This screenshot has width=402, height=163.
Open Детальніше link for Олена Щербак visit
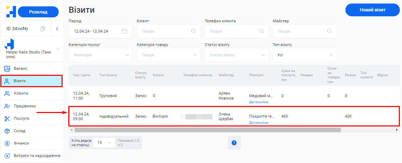pos(259,123)
